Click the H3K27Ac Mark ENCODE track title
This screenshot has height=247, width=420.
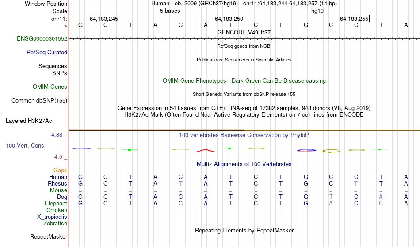[244, 115]
